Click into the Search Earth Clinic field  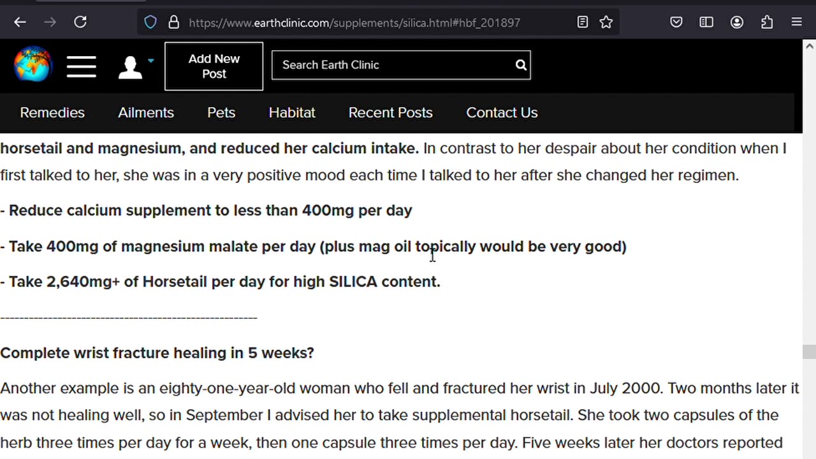392,65
